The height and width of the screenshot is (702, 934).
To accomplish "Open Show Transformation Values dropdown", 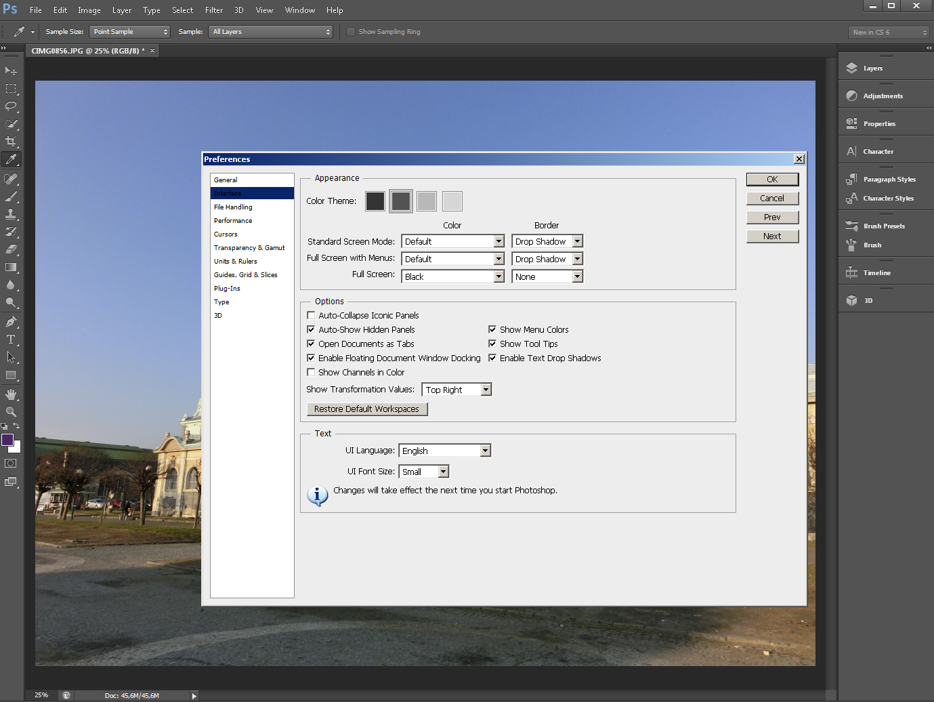I will click(457, 390).
